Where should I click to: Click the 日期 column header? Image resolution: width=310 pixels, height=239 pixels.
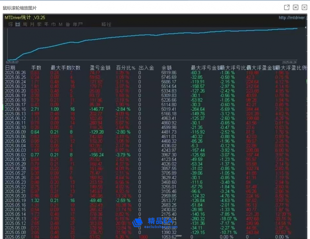click(x=11, y=68)
